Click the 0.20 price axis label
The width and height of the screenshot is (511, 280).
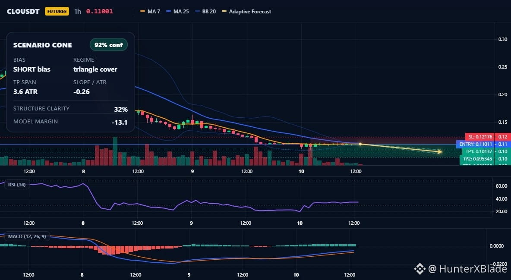tap(502, 94)
